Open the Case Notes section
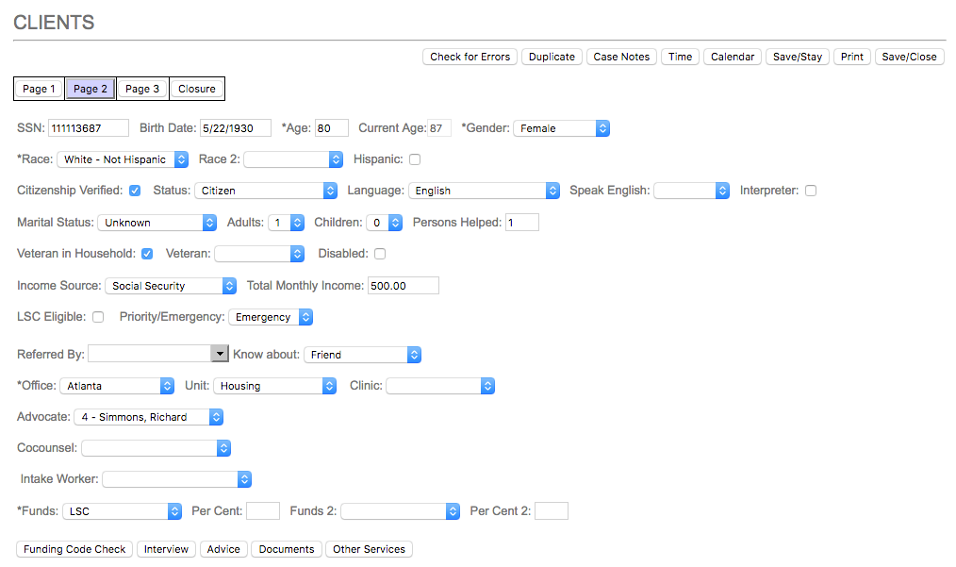956x567 pixels. coord(621,57)
